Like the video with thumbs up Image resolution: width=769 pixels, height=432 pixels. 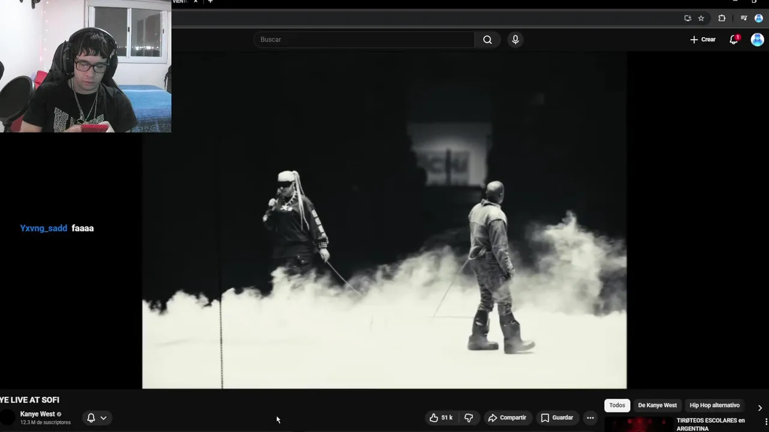[x=434, y=418]
